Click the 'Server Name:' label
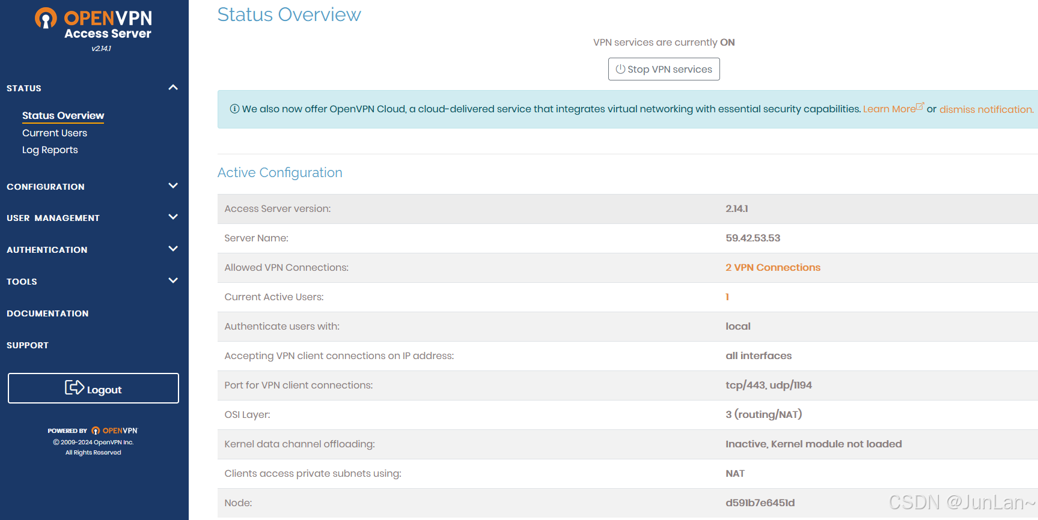 [256, 238]
